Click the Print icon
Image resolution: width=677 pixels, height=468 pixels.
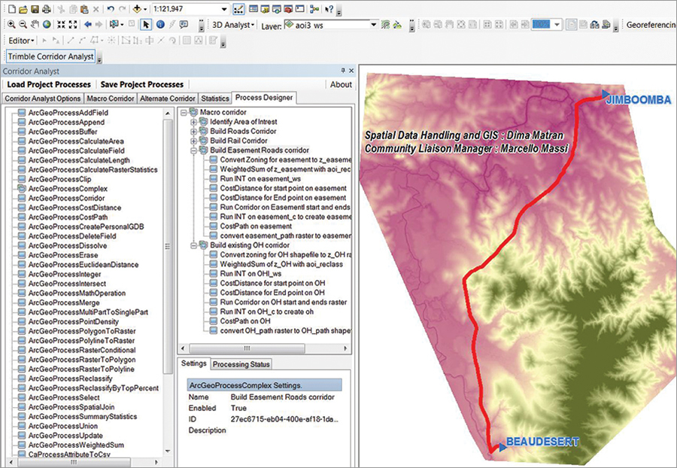pos(47,9)
